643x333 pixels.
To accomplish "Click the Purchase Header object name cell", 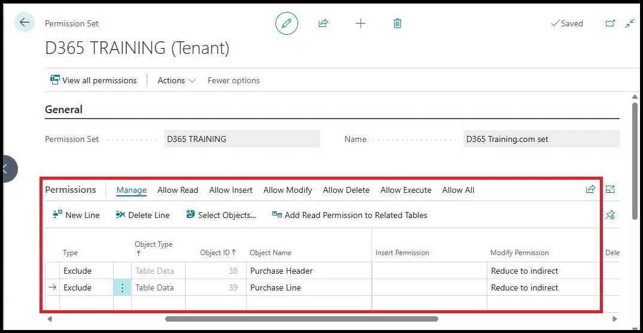I will (x=309, y=271).
